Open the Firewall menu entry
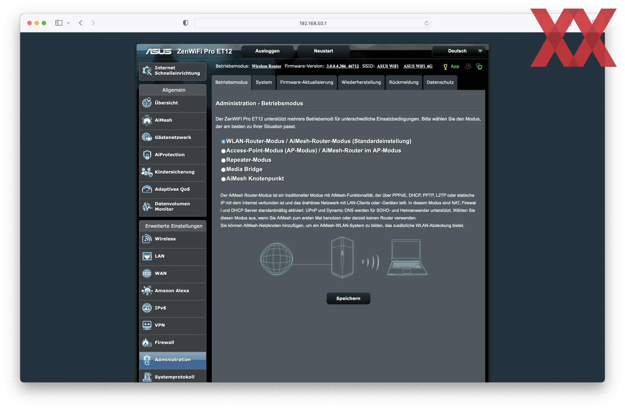The image size is (625, 409). click(x=173, y=343)
